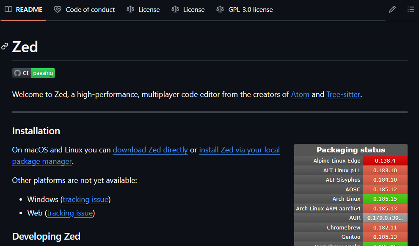This screenshot has height=246, width=419.
Task: Follow the Tree-sitter link
Action: [x=343, y=94]
